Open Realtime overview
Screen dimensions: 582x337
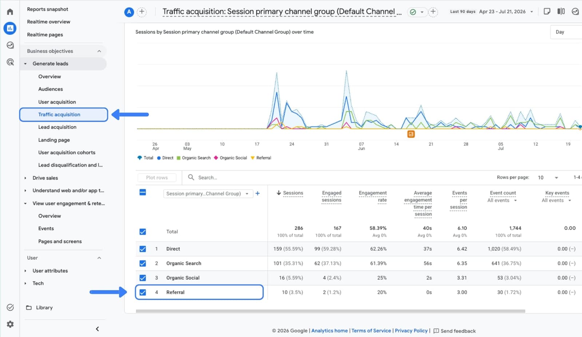(49, 22)
